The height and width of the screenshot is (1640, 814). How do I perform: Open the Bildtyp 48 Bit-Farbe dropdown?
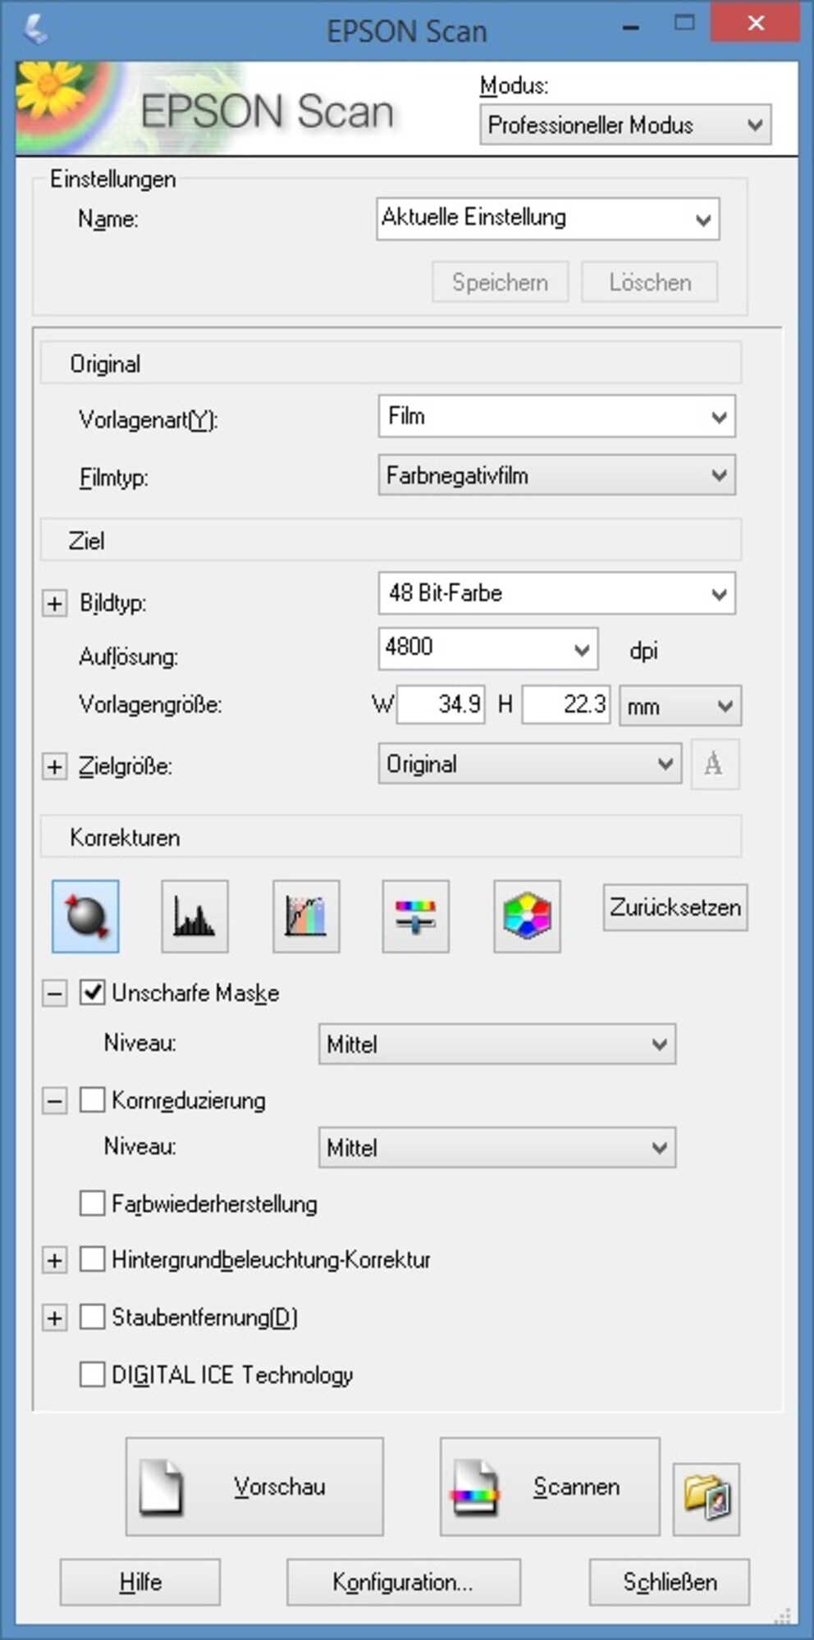[556, 593]
